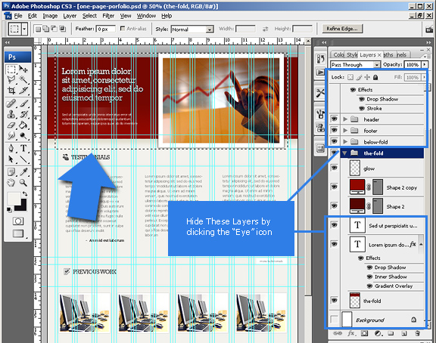Show the Background layer via visibility box
Viewport: 436px width, 343px height.
pos(334,320)
